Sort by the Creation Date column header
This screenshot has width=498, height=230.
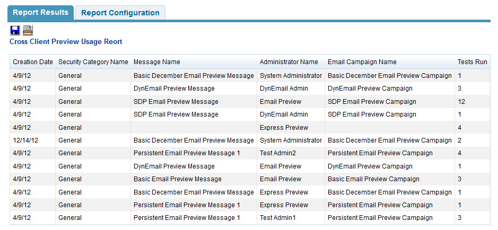coord(33,62)
